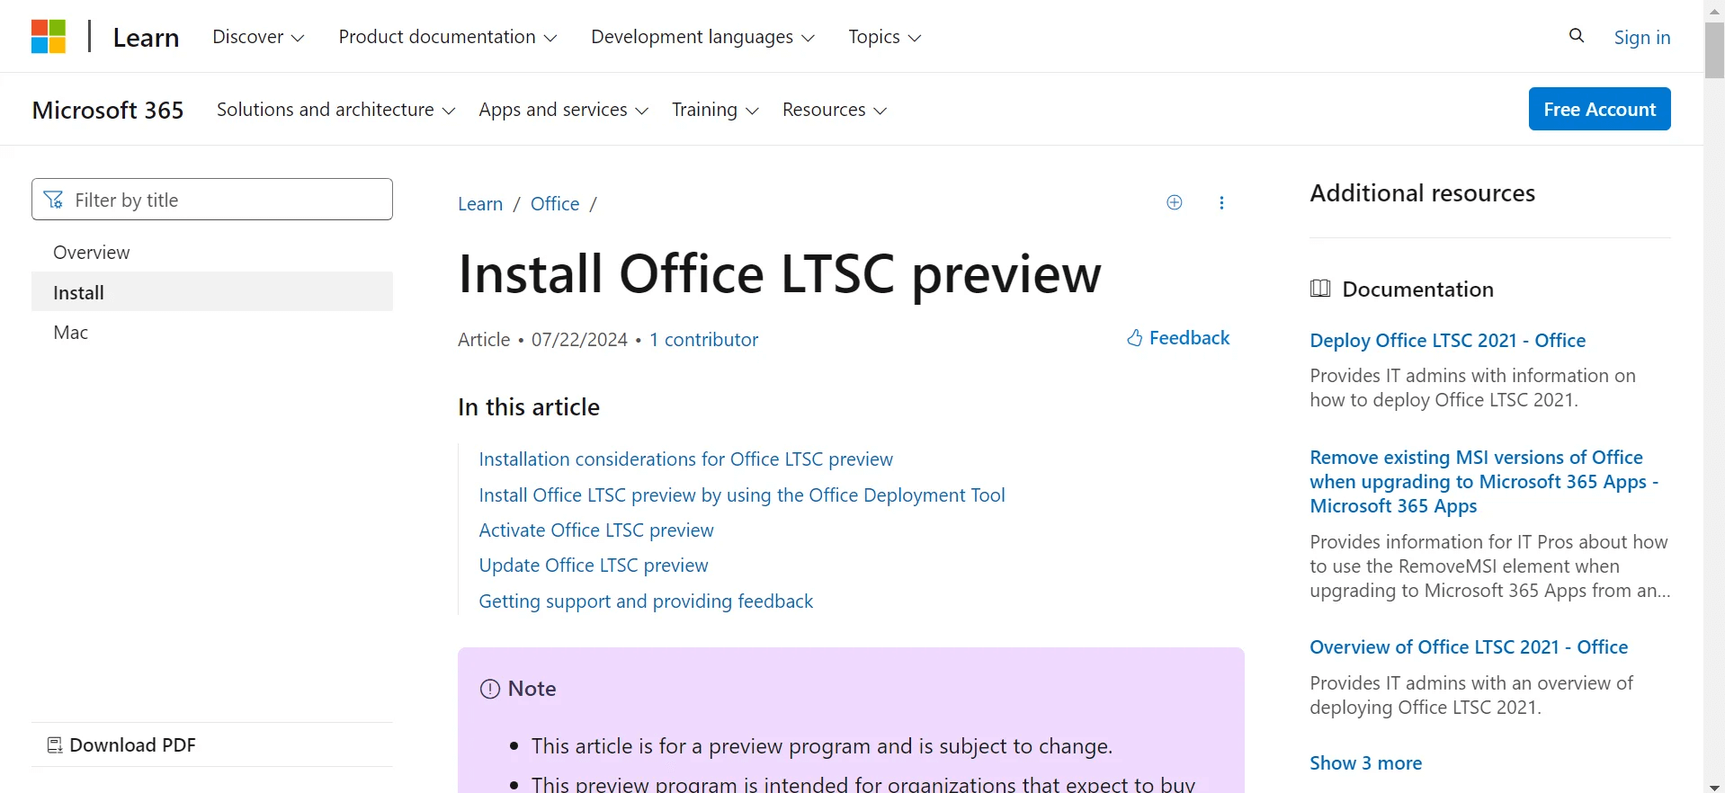
Task: Expand the Training dropdown
Action: coord(715,110)
